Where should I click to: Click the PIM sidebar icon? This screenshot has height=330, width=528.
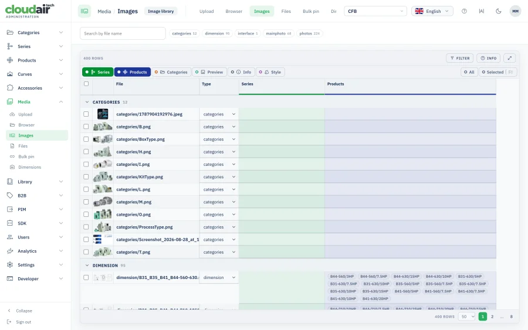(10, 209)
